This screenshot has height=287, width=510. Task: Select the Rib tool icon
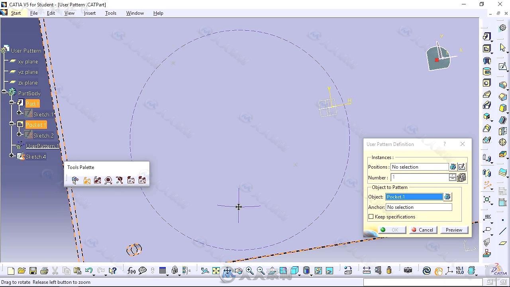[x=486, y=94]
